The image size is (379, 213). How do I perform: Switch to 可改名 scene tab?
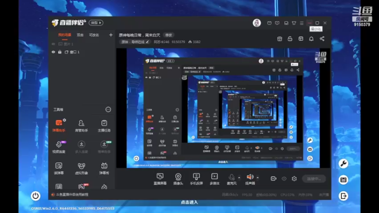(94, 35)
